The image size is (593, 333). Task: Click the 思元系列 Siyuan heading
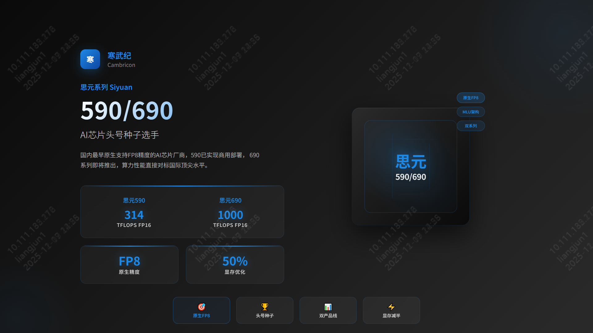(106, 87)
